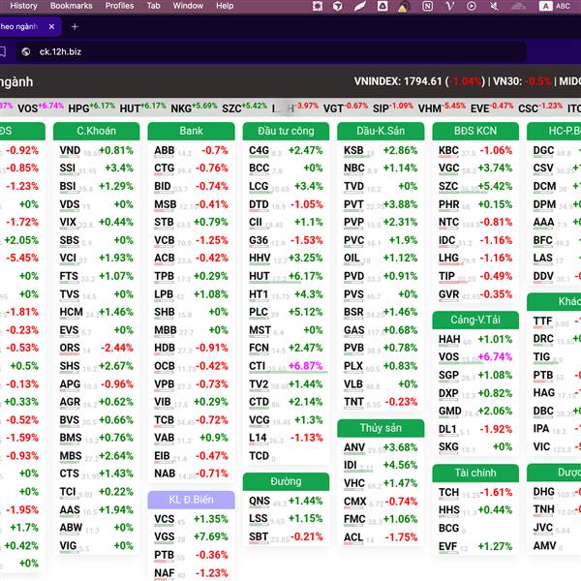Open the Window menu
581x581 pixels.
[188, 6]
